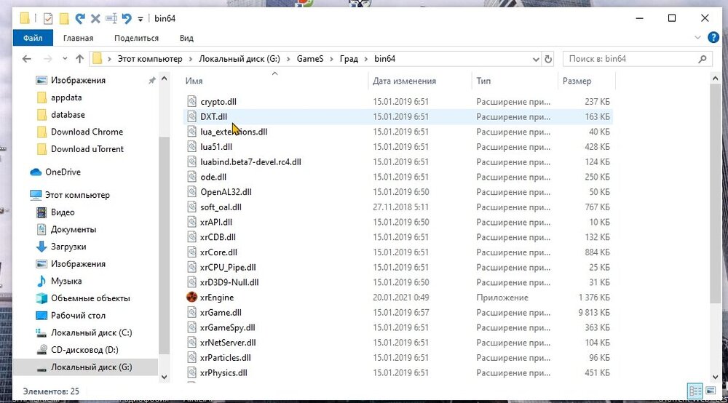Switch to details view layout icon
Image resolution: width=728 pixels, height=403 pixels.
695,391
